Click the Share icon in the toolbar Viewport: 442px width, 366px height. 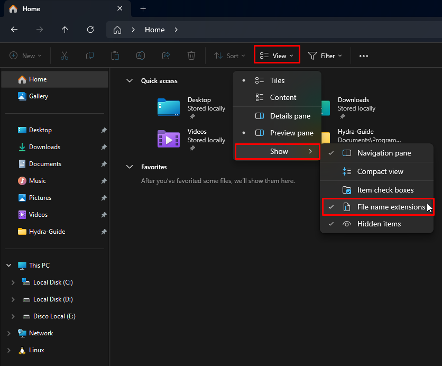pos(165,56)
